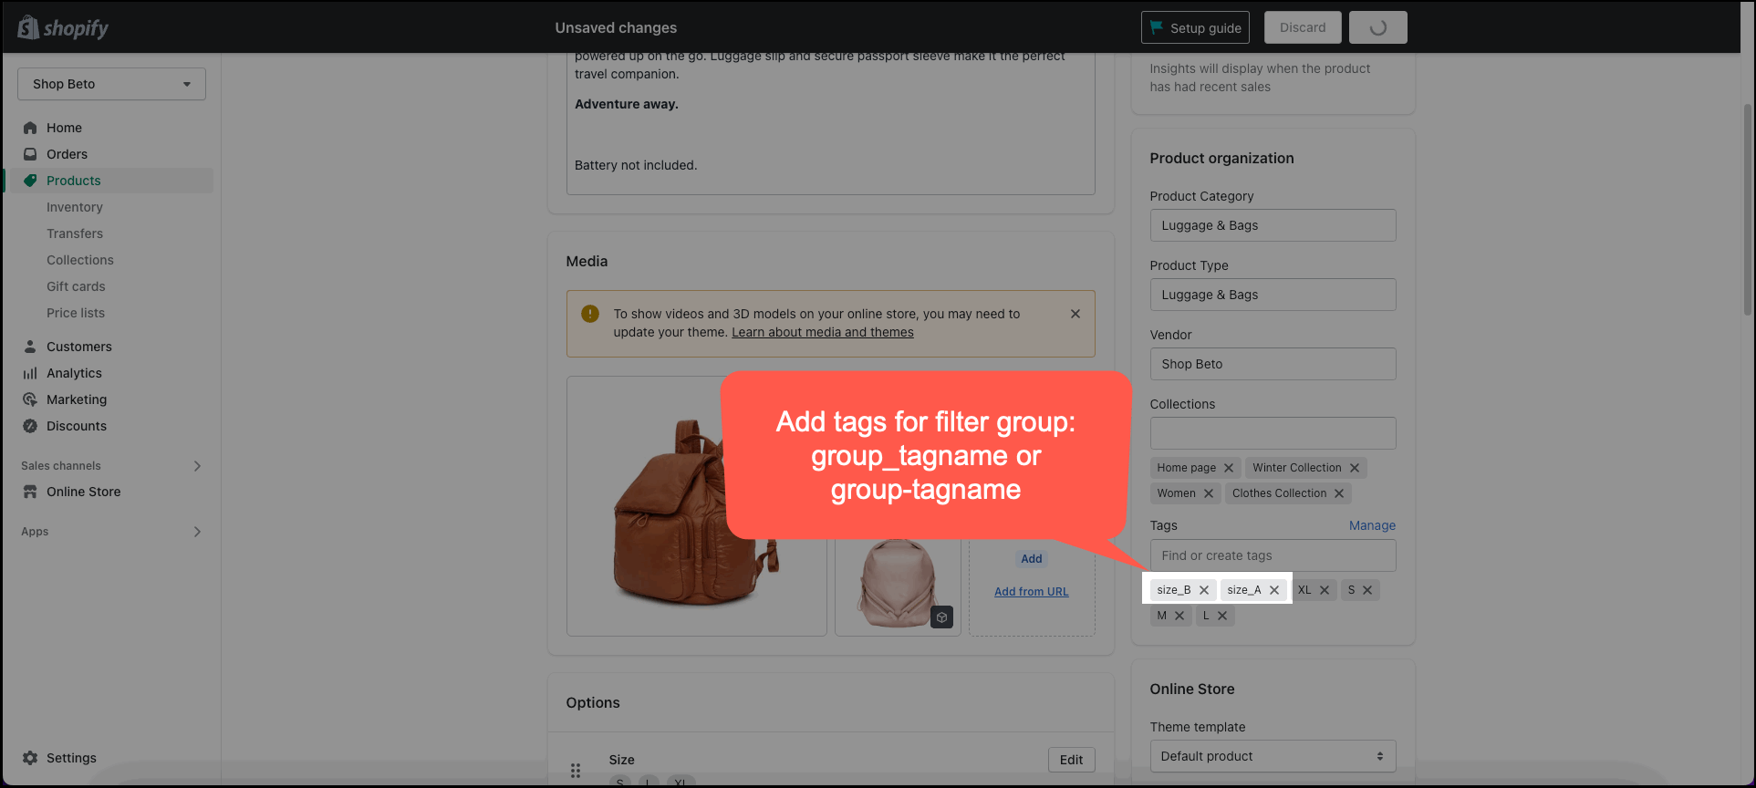
Task: Open the Home page from sidebar
Action: coord(64,128)
